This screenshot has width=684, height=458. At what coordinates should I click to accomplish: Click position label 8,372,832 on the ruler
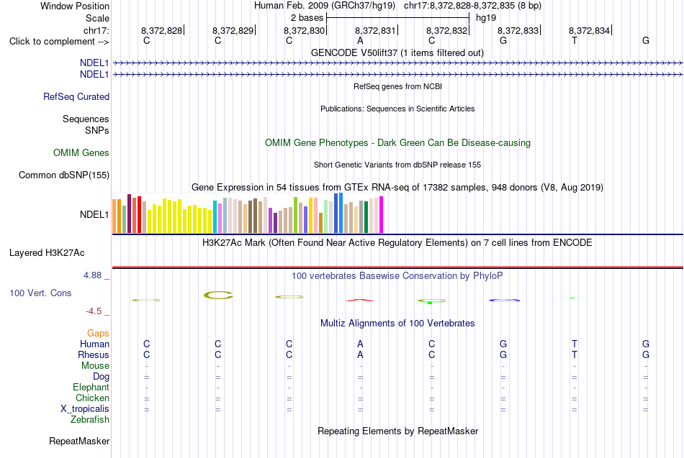pos(446,30)
